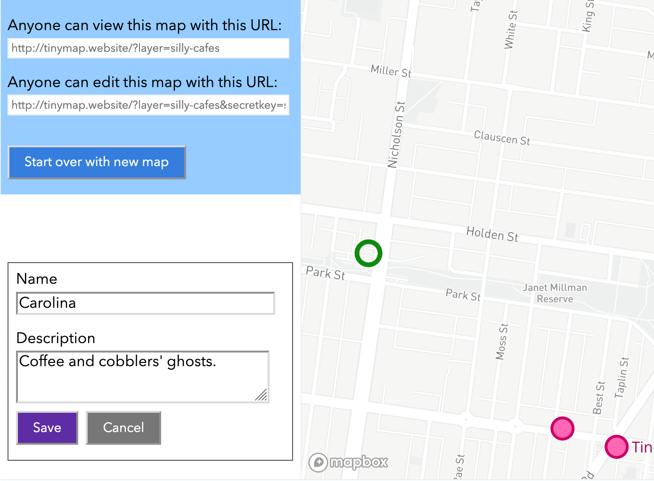Screen dimensions: 654x481
Task: Select the edit map URL with secretkey
Action: tap(148, 105)
